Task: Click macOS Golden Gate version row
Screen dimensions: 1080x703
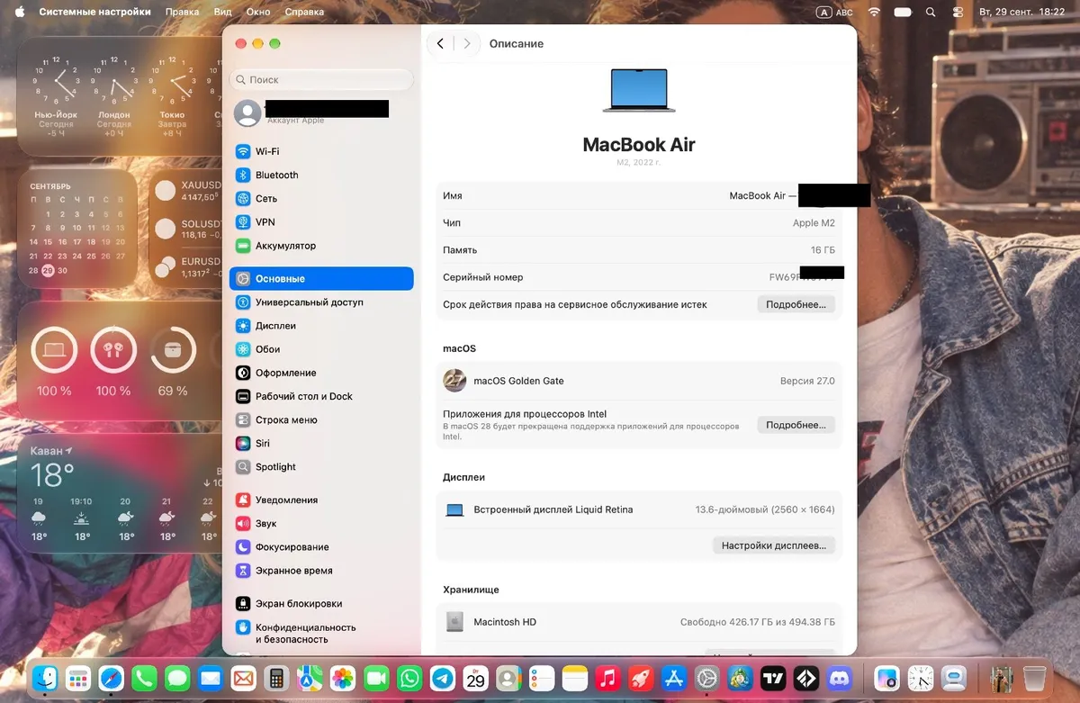Action: [x=639, y=381]
